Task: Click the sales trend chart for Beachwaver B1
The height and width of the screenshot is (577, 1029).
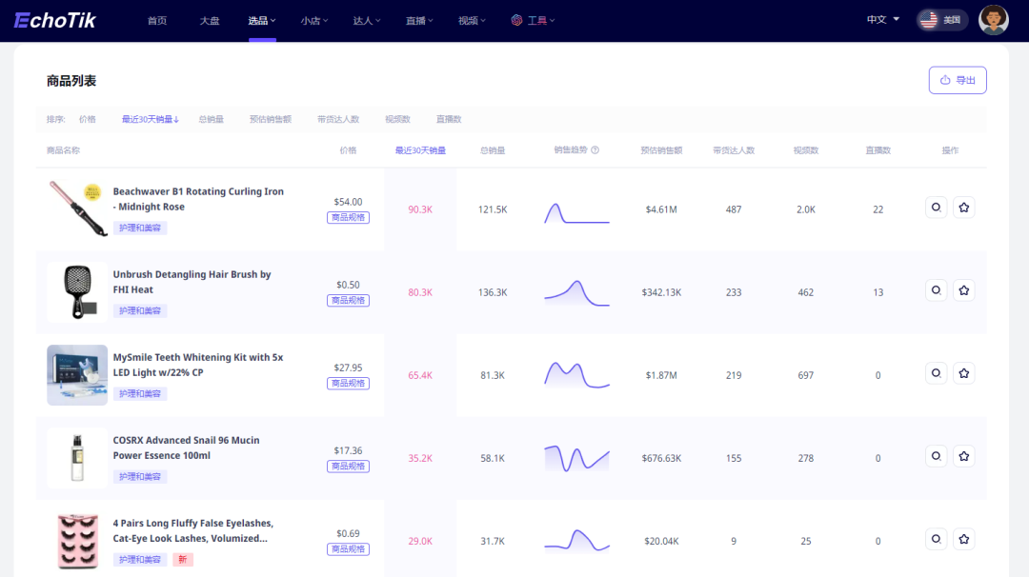Action: (576, 213)
